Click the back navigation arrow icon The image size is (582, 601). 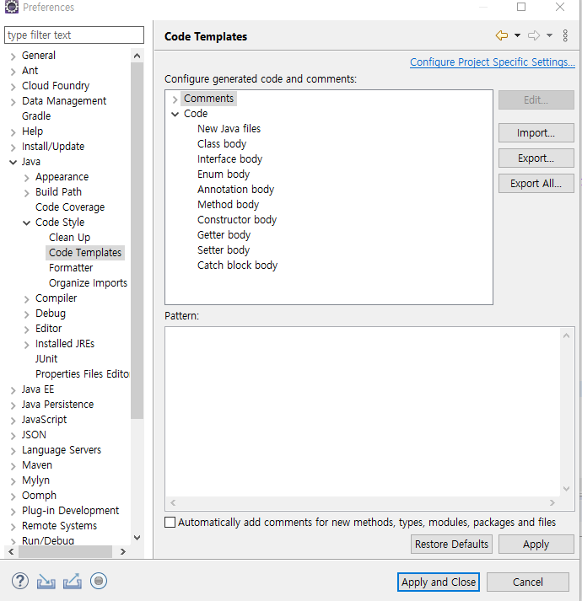501,35
